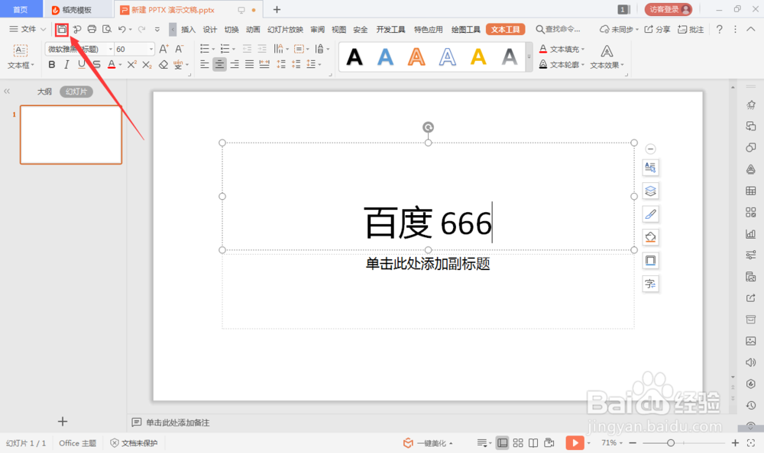This screenshot has height=453, width=764.
Task: Open the chart icon in right sidebar
Action: pyautogui.click(x=751, y=234)
